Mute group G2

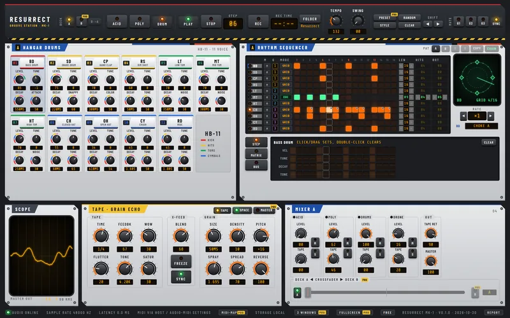(x=470, y=22)
